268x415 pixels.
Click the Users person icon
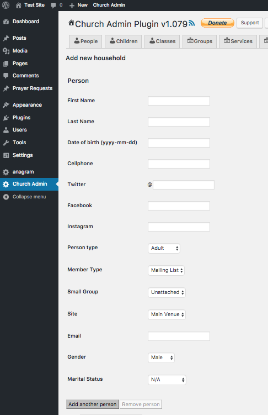point(6,130)
